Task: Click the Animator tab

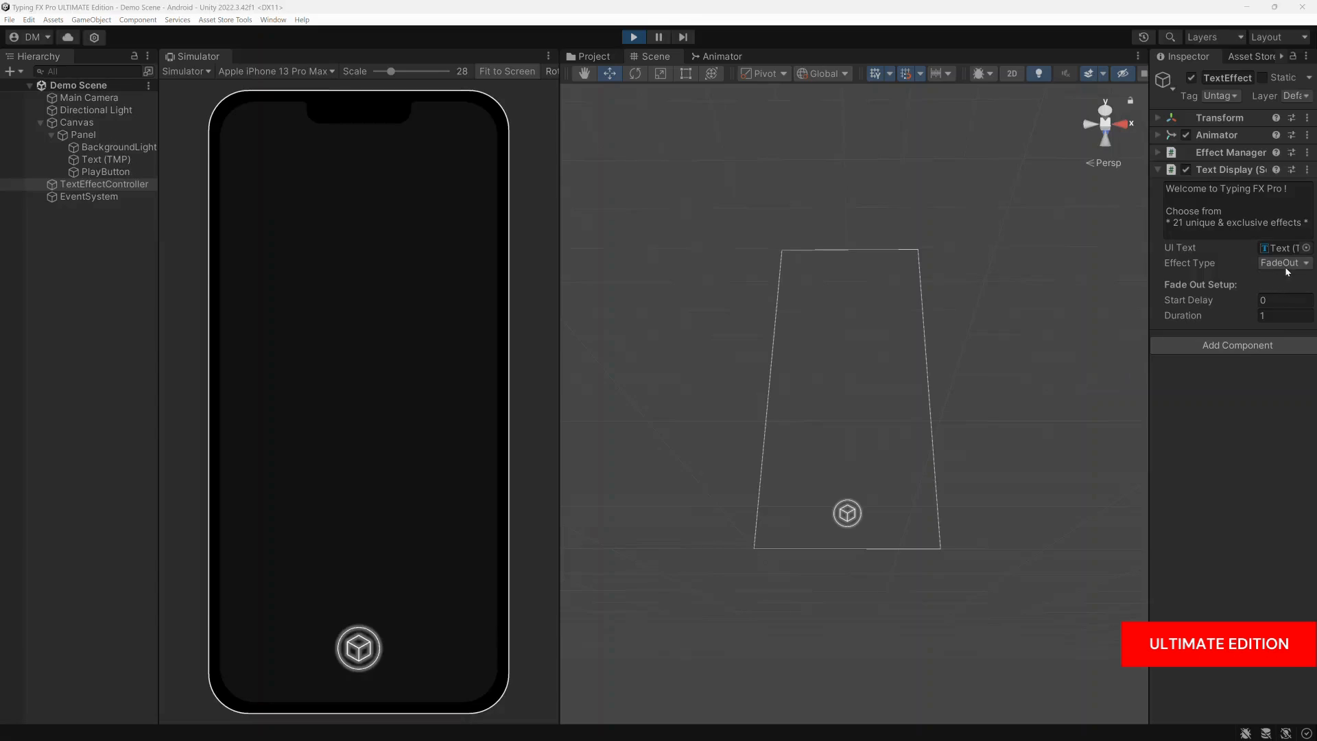Action: tap(722, 56)
